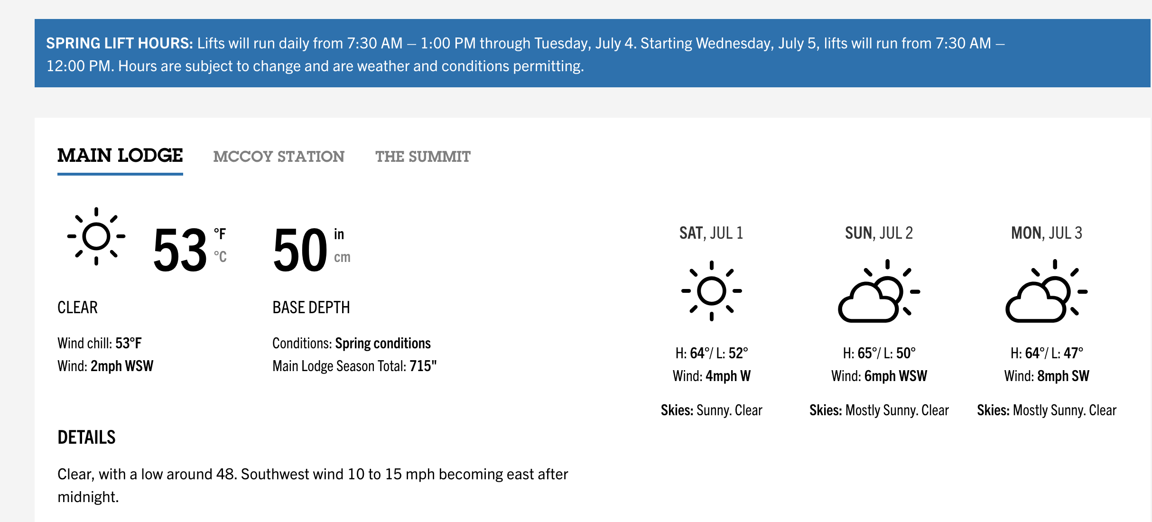Switch base depth to centimeters
This screenshot has width=1152, height=522.
coord(342,257)
